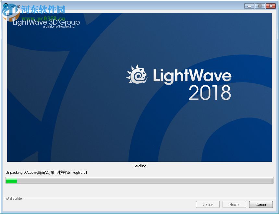Click the disabled Next button
The image size is (279, 214).
[x=234, y=204]
